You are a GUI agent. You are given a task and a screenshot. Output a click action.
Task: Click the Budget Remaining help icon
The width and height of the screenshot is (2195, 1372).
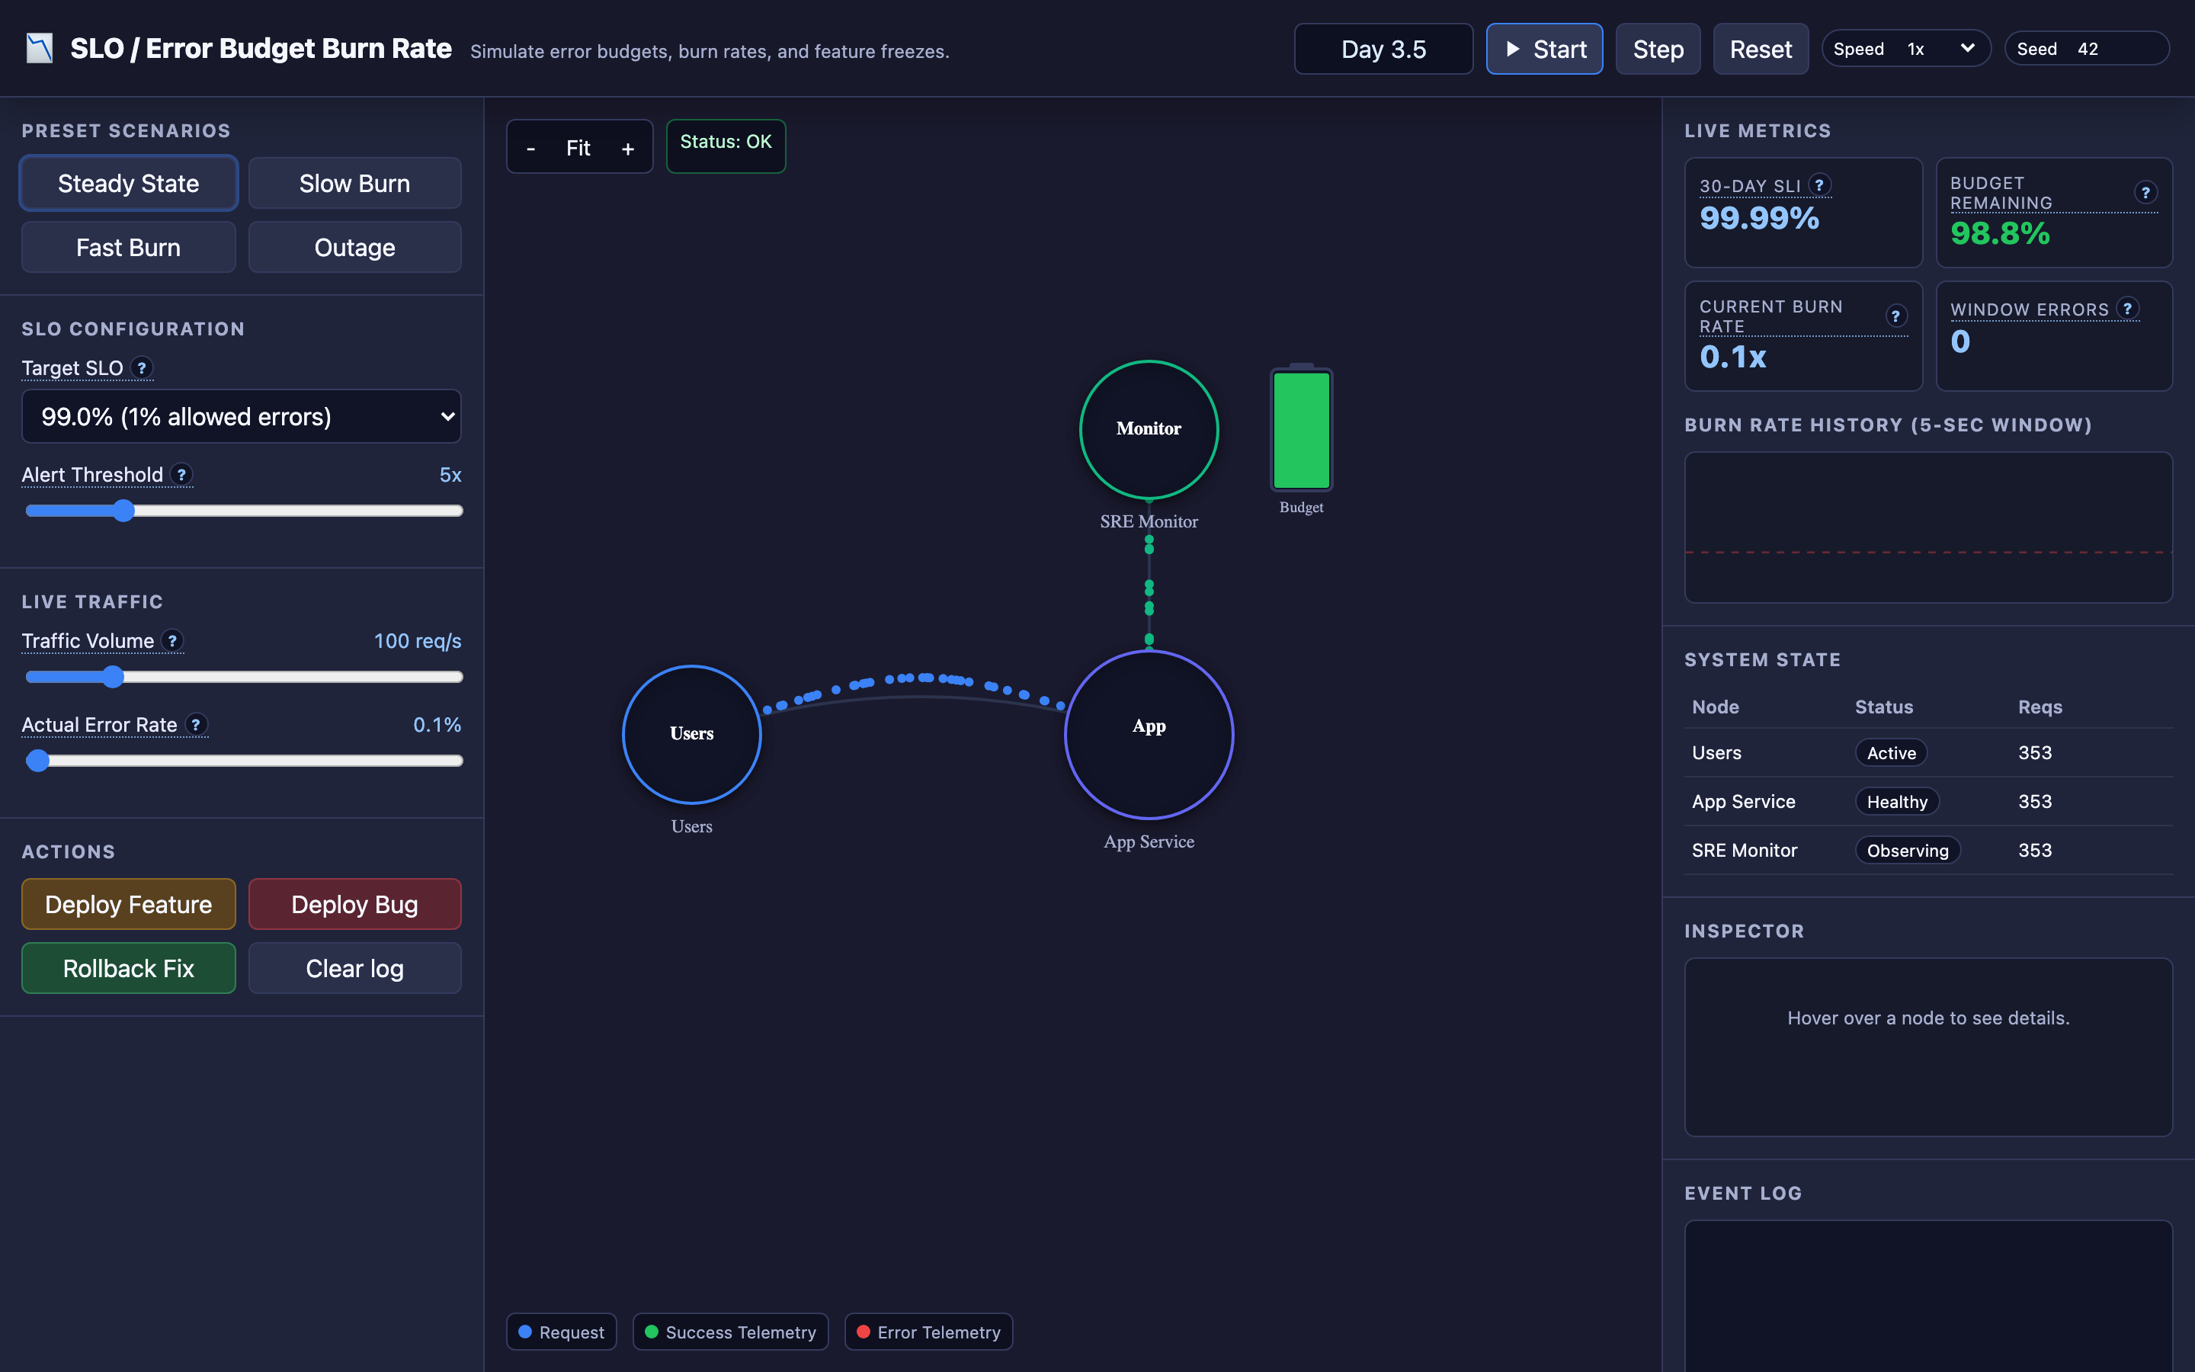pos(2145,192)
